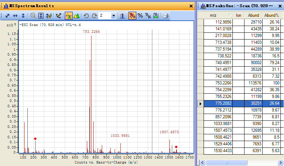This screenshot has width=284, height=166.
Task: Open the dropdown showing value 2
Action: [114, 16]
